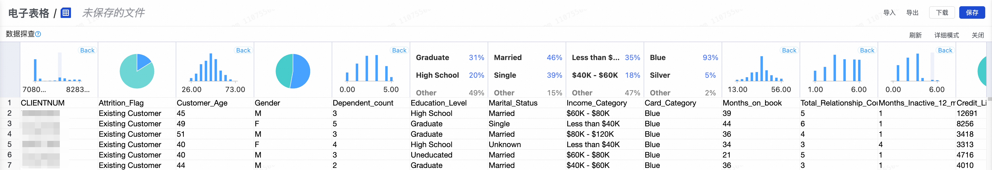The height and width of the screenshot is (170, 992).
Task: Click Back on the CLIENTNUM chart
Action: click(87, 50)
